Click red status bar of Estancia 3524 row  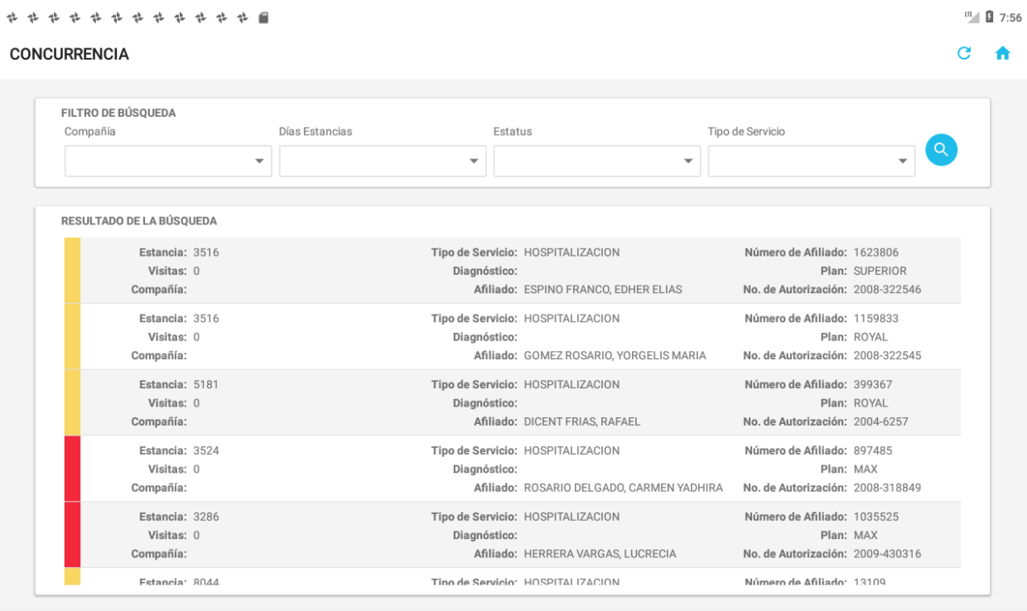click(72, 469)
